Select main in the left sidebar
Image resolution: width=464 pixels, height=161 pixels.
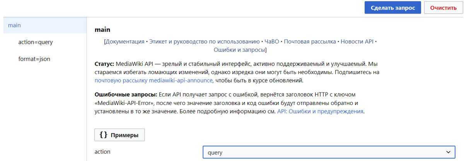pyautogui.click(x=14, y=25)
